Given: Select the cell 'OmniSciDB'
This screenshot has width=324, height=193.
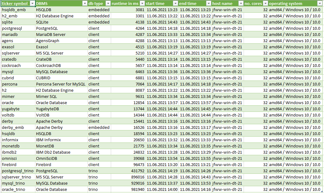Looking at the screenshot, I should [x=61, y=158].
